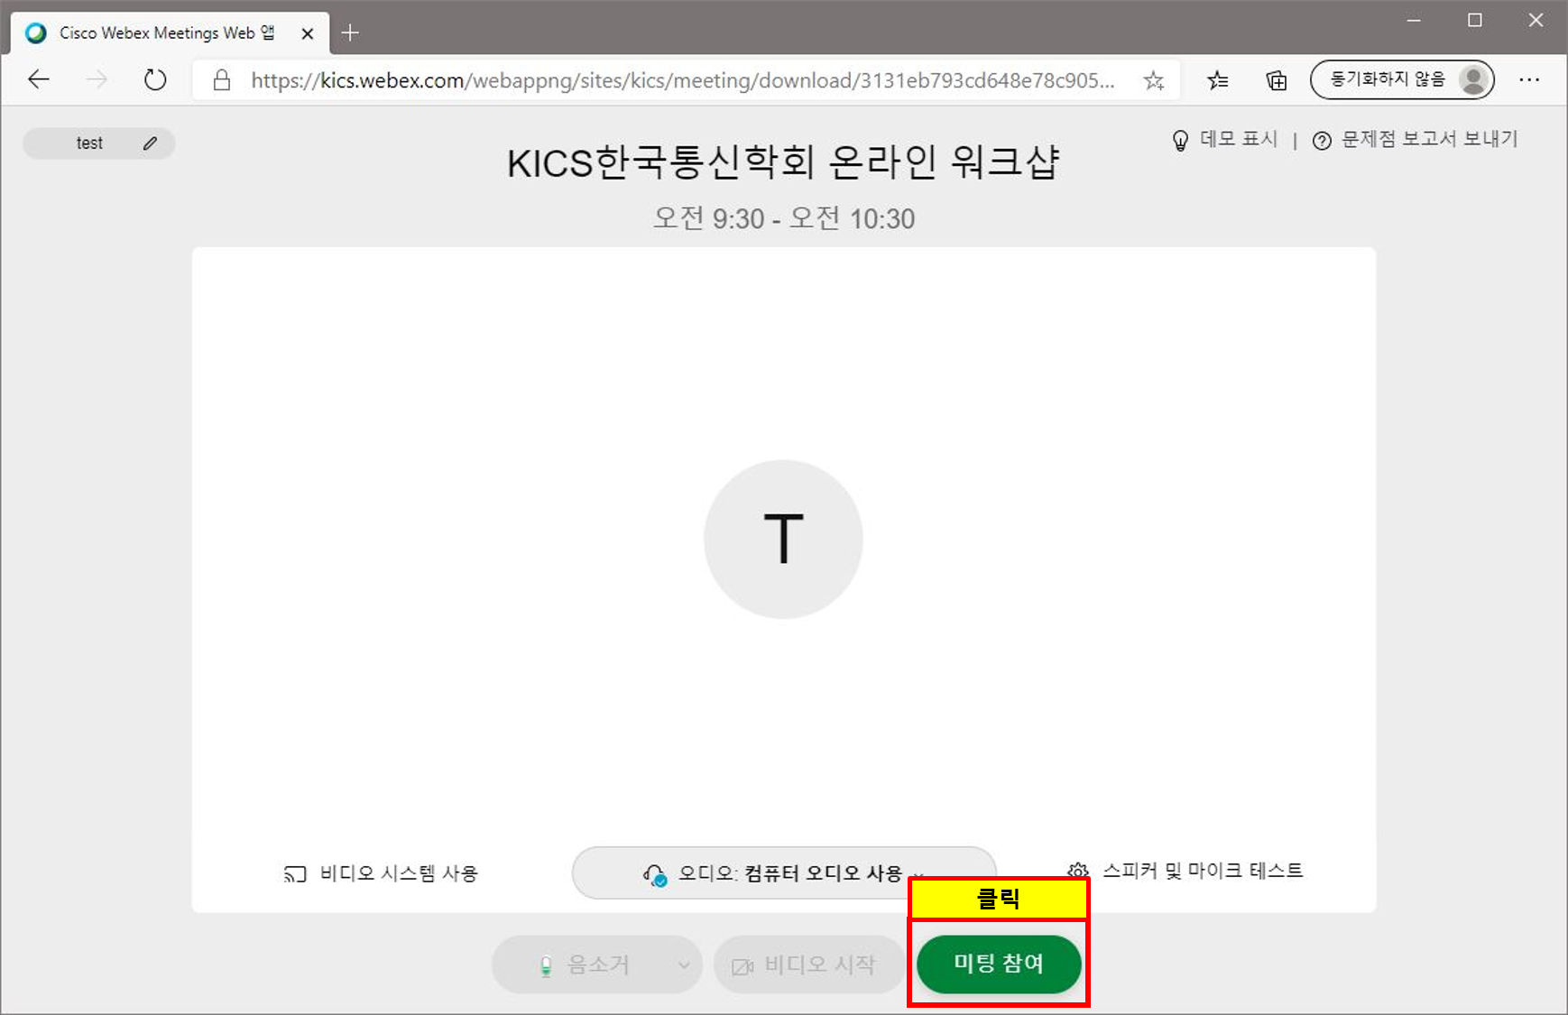Click the cast icon beside 비디오 시스템 사용
Screen dimensions: 1568x1015
point(295,873)
